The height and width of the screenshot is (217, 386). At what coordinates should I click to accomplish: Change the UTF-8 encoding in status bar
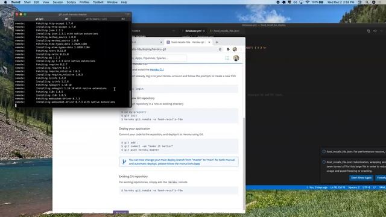click(x=366, y=187)
